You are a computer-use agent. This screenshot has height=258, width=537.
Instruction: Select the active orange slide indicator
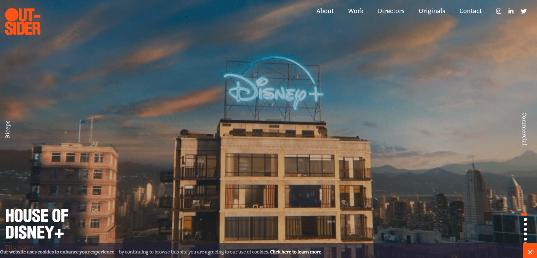pyautogui.click(x=524, y=214)
